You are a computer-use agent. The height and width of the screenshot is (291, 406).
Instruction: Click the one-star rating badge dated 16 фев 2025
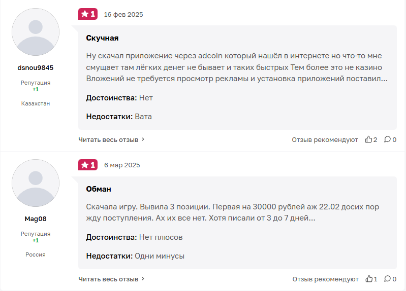(x=87, y=14)
